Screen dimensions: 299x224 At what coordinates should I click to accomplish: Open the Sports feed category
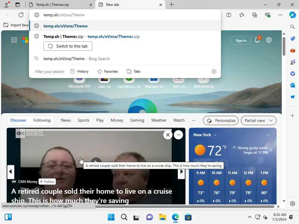click(83, 120)
